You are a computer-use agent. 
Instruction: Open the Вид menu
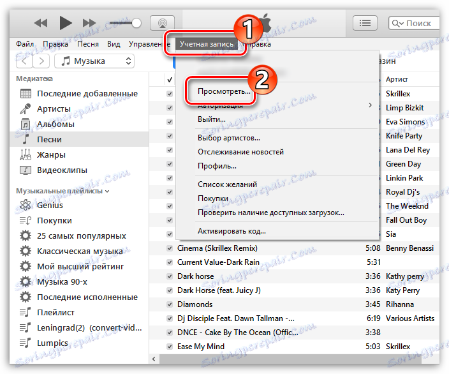coord(114,44)
